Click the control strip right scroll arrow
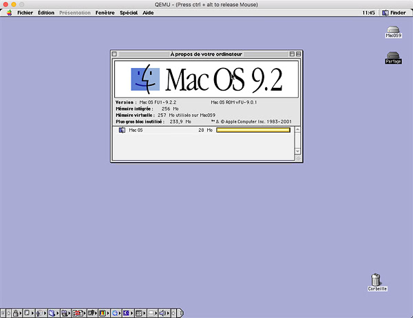Image resolution: width=413 pixels, height=318 pixels. coord(173,313)
